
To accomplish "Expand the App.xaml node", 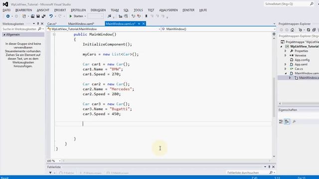I will [x=286, y=64].
